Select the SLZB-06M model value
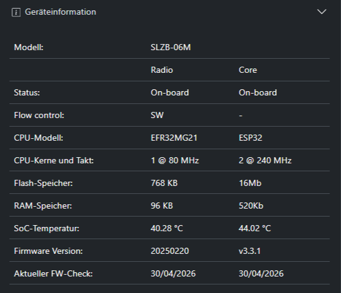Image resolution: width=341 pixels, height=293 pixels. (170, 47)
